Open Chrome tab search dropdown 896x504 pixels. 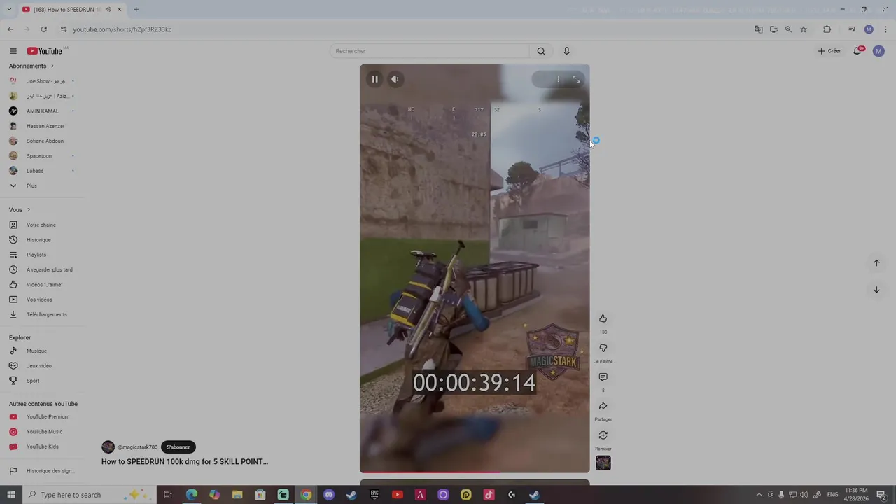pyautogui.click(x=9, y=9)
